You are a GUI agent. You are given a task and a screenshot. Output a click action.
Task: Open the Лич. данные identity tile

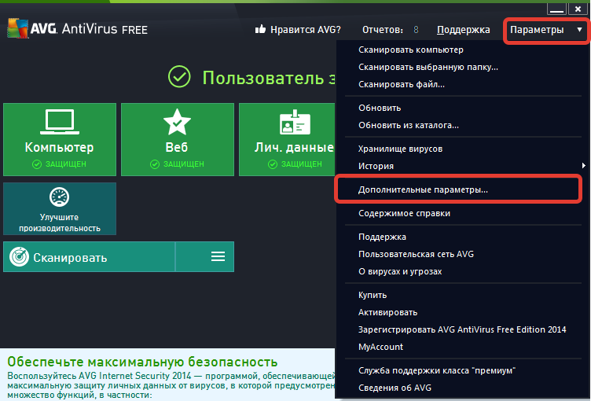click(x=288, y=139)
